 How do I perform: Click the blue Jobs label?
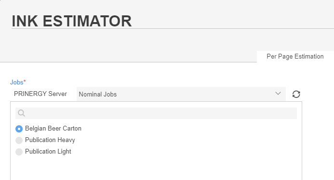coord(16,82)
